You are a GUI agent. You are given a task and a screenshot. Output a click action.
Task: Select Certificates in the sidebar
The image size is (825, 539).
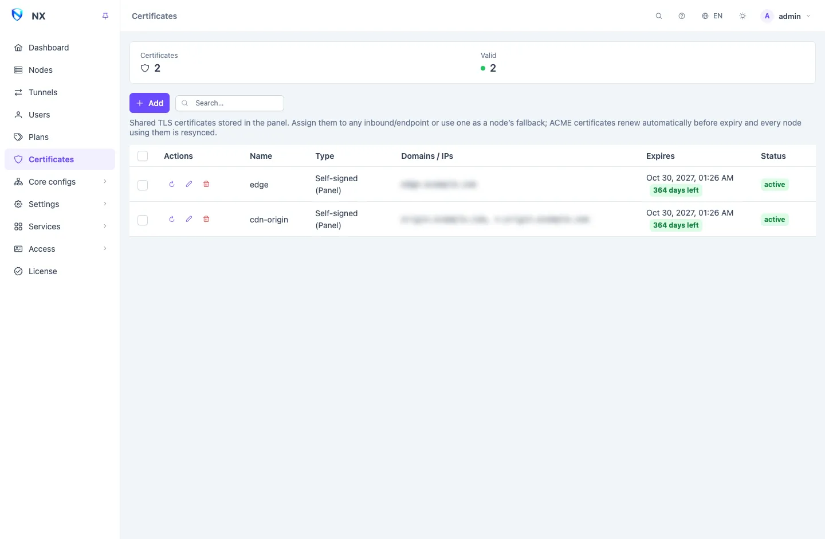coord(60,159)
